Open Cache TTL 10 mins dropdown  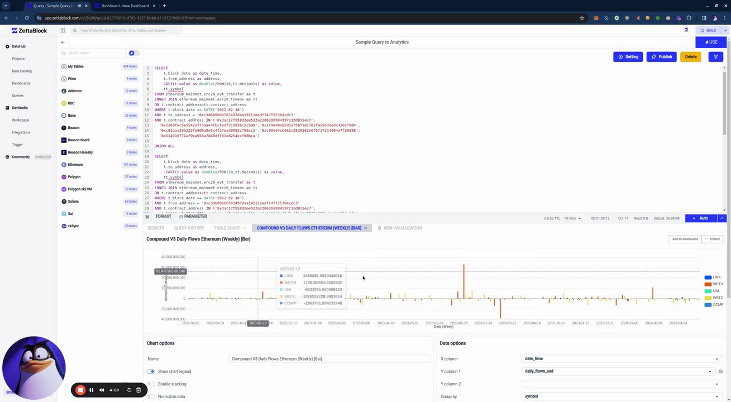pos(572,218)
